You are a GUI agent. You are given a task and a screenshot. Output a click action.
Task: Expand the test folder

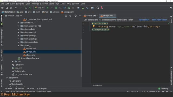pos(13,61)
